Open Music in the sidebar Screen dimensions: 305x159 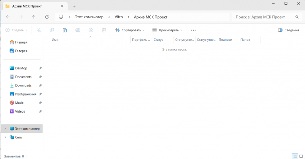click(x=17, y=103)
